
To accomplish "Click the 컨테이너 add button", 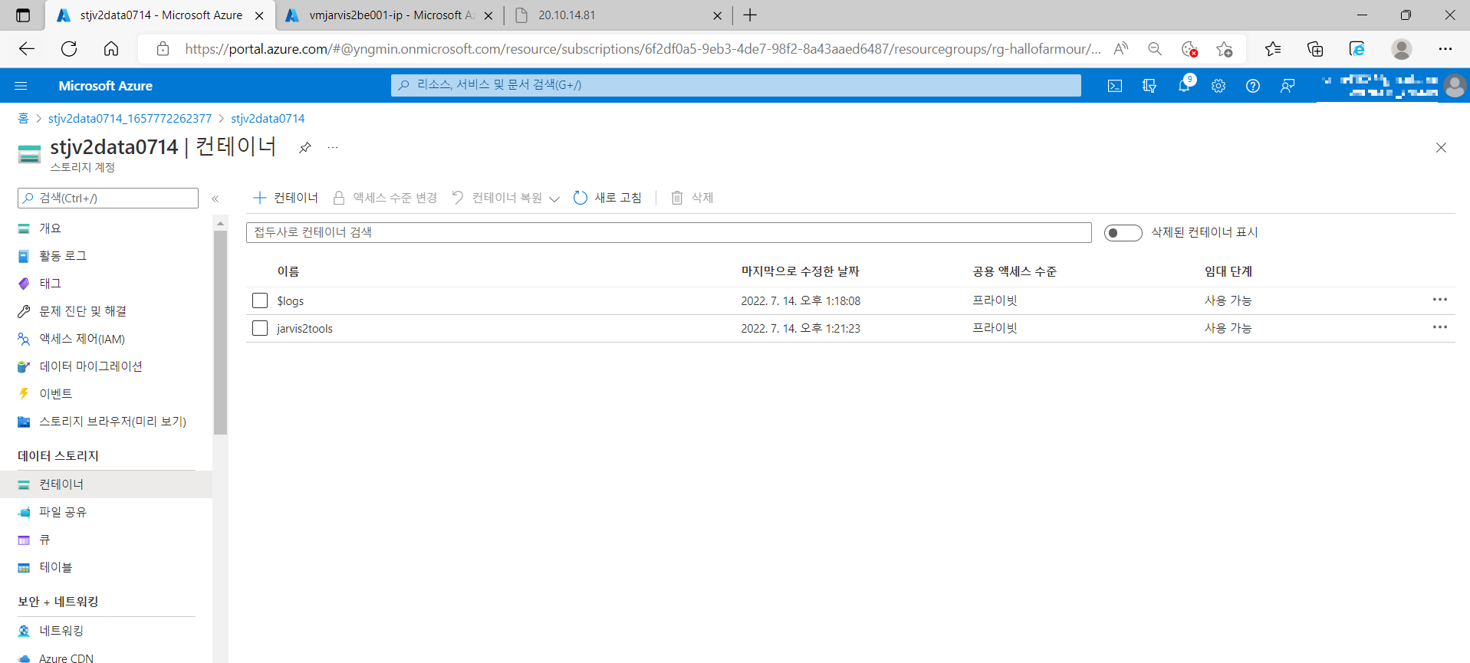I will point(285,198).
